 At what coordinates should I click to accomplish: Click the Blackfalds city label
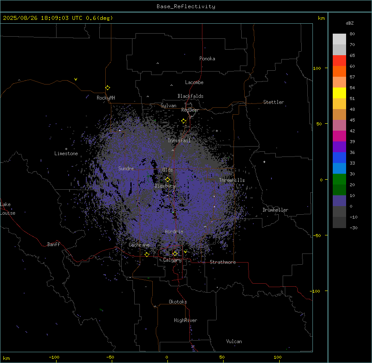point(190,96)
